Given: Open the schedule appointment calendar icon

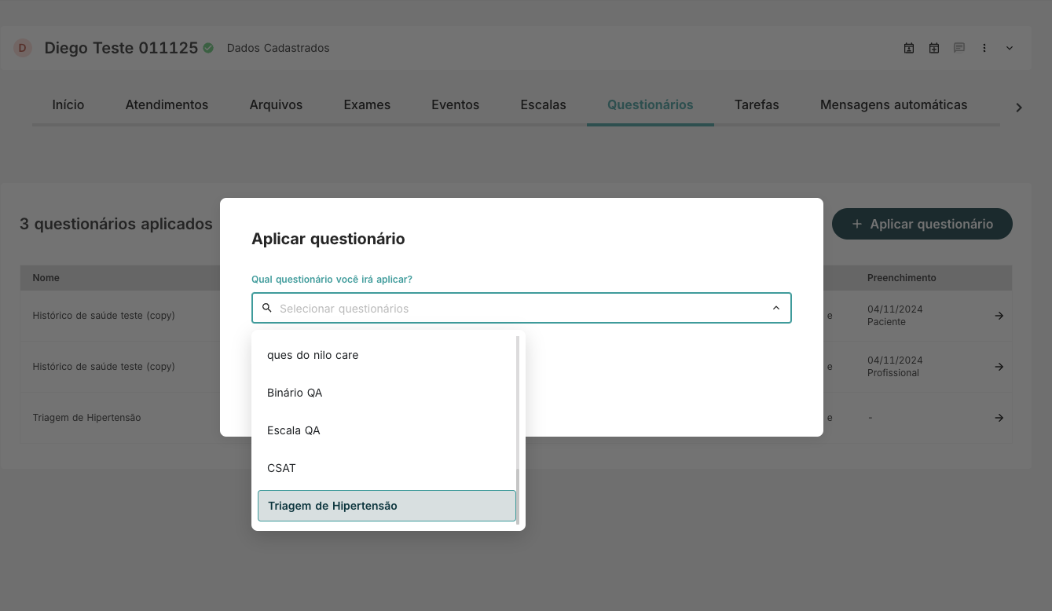Looking at the screenshot, I should pos(909,48).
